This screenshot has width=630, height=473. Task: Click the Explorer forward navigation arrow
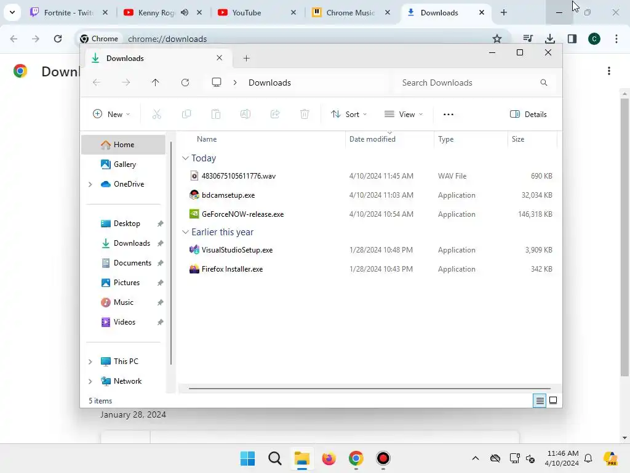[x=126, y=83]
